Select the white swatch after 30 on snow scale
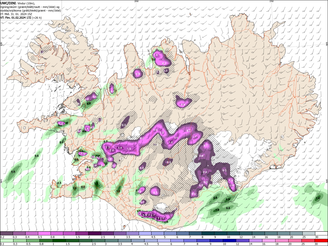Image resolution: width=328 pixels, height=246 pixels. (x=321, y=233)
